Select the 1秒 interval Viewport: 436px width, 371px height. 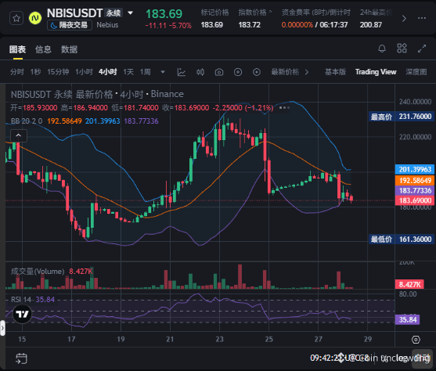(x=35, y=72)
